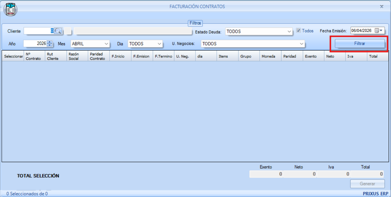The image size is (391, 197).
Task: Open the Mes dropdown showing ABRIL
Action: [107, 44]
